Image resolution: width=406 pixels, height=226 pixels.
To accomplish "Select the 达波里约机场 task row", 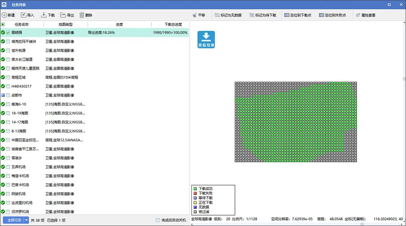I will (x=94, y=203).
